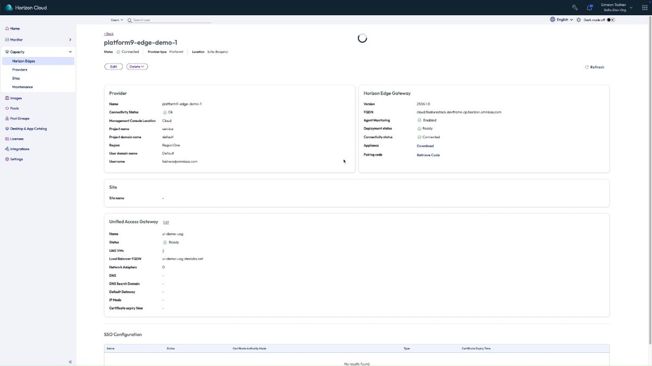Screen dimensions: 652x366
Task: Collapse the Capacity section chevron
Action: pos(70,52)
